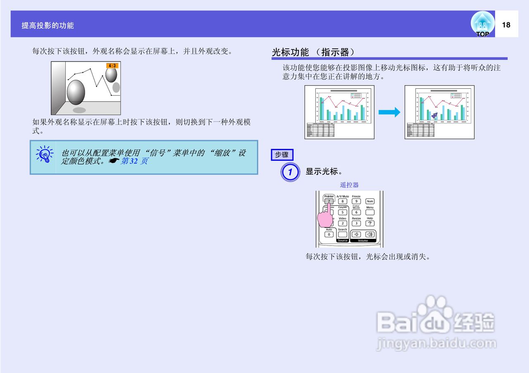Click the Video button labeled 2
The width and height of the screenshot is (529, 373).
(343, 223)
